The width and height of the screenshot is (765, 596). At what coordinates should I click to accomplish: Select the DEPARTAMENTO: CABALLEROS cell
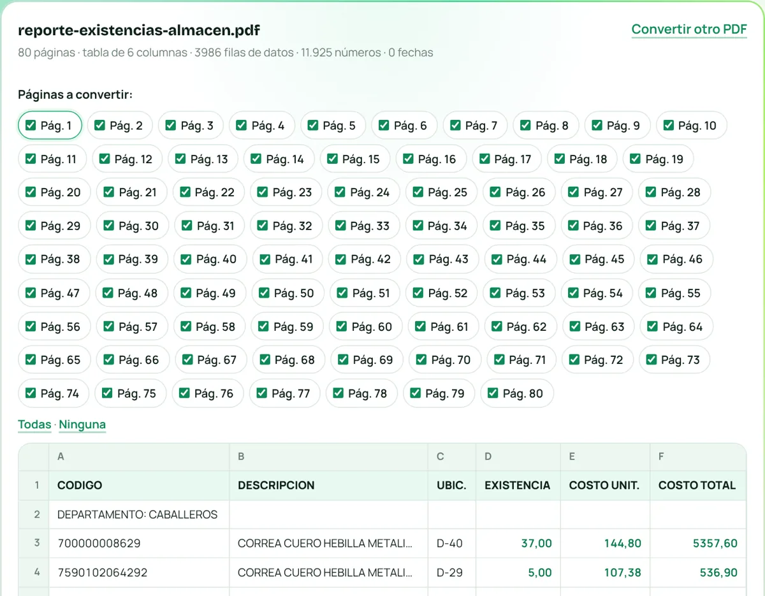pyautogui.click(x=139, y=514)
